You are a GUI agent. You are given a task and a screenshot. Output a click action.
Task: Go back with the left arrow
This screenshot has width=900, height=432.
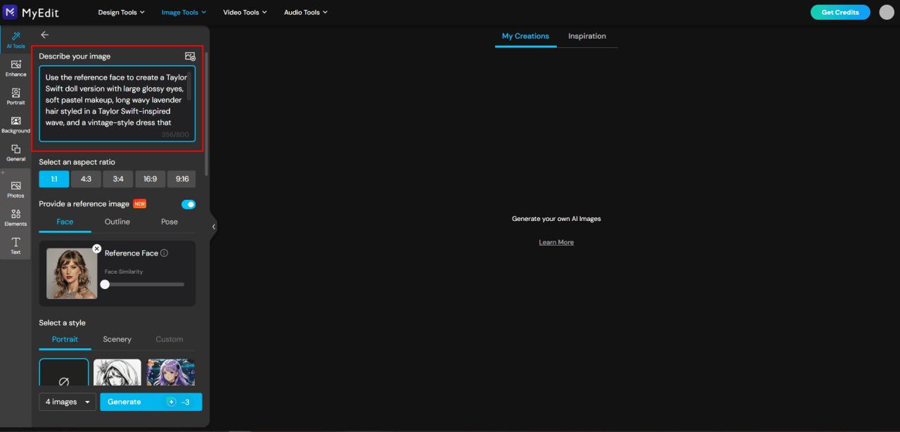45,34
